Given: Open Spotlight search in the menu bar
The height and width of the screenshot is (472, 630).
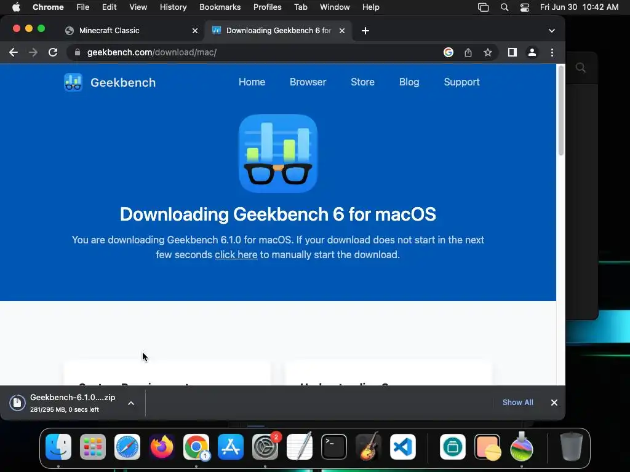Looking at the screenshot, I should [504, 7].
